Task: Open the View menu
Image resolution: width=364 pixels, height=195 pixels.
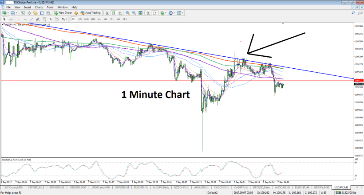Action: click(17, 7)
